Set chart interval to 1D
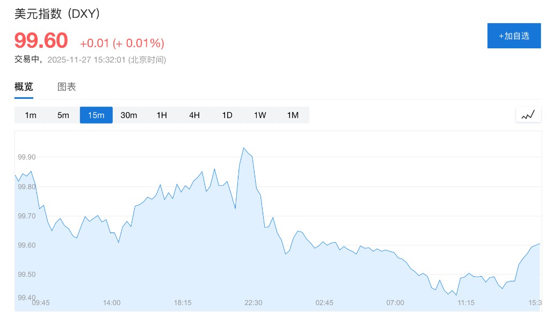 pyautogui.click(x=227, y=115)
